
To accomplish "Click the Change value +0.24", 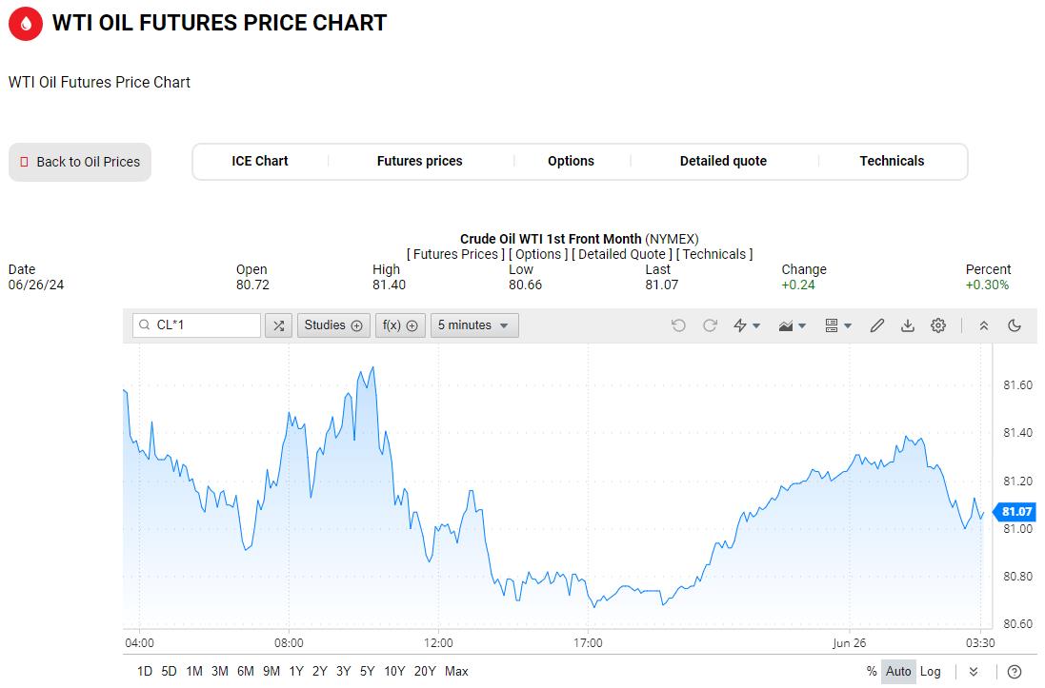I will (798, 285).
